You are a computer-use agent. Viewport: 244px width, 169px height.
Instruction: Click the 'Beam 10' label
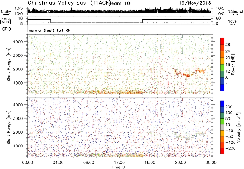point(119,3)
